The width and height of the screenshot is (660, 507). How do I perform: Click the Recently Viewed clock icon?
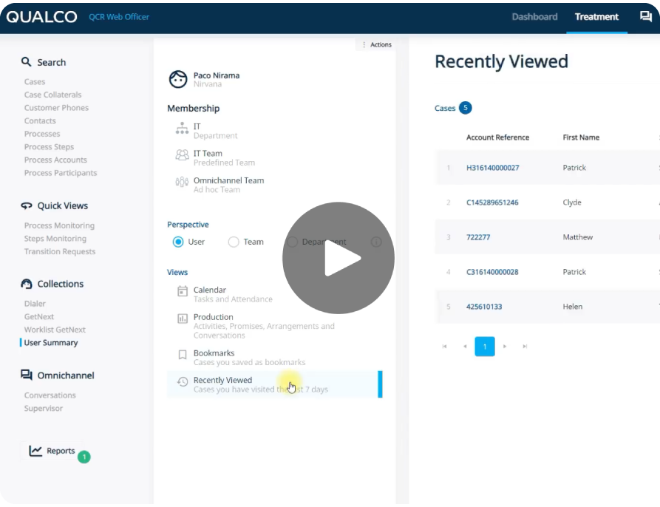click(x=181, y=383)
